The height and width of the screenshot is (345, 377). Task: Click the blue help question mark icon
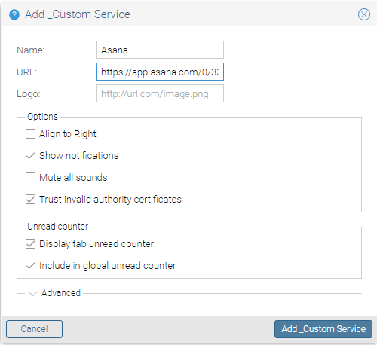click(14, 14)
